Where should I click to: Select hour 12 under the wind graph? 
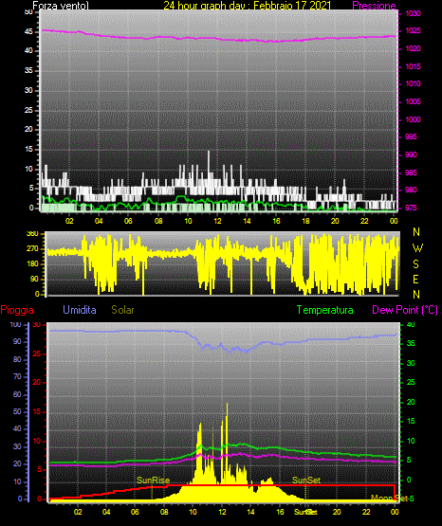[217, 221]
